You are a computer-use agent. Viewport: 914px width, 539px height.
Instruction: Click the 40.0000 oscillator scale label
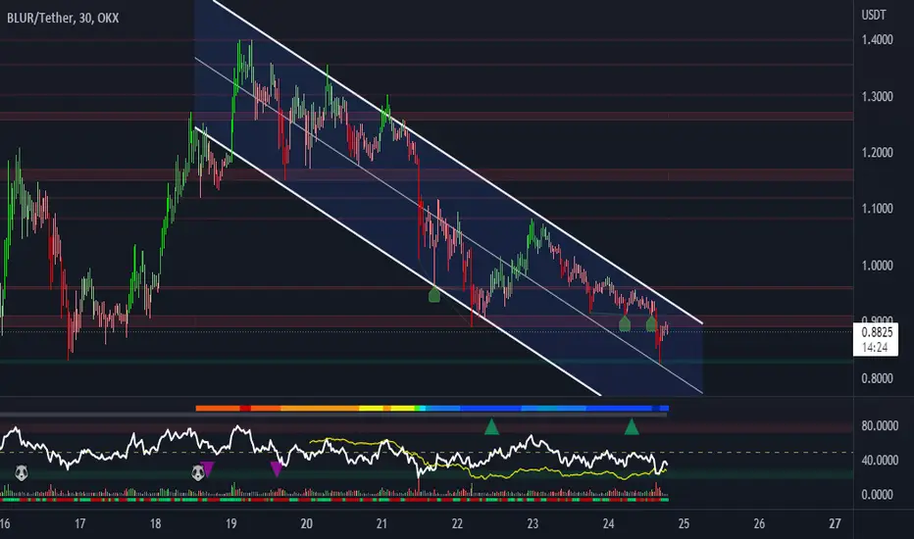[880, 461]
